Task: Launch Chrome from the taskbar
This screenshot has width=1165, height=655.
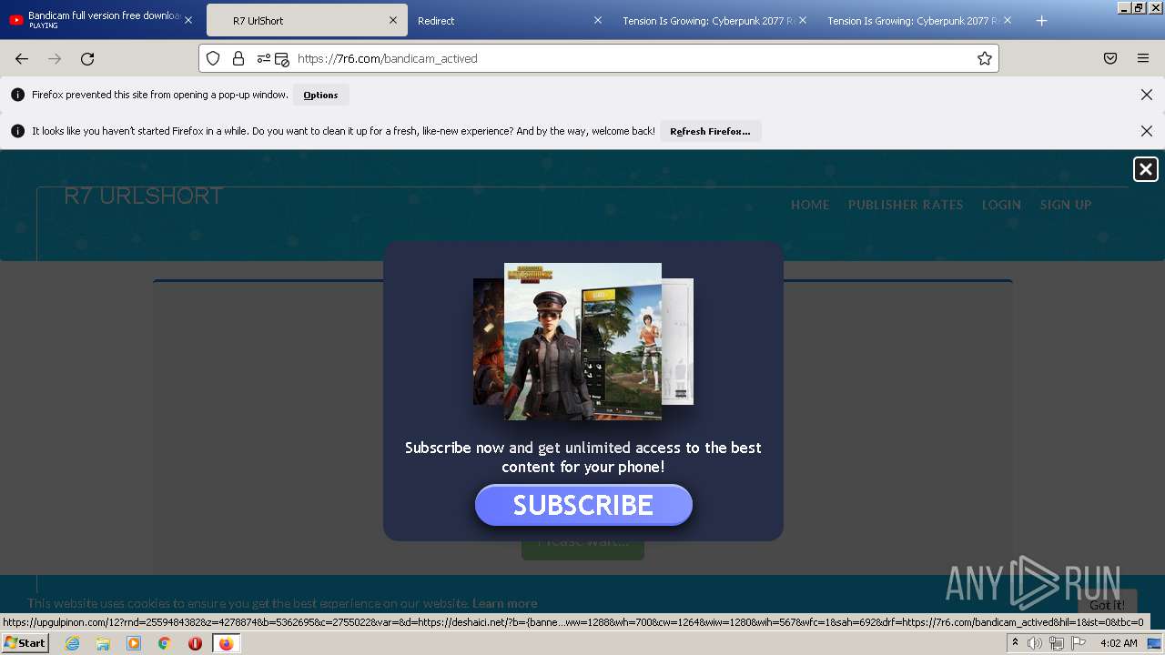Action: click(164, 643)
